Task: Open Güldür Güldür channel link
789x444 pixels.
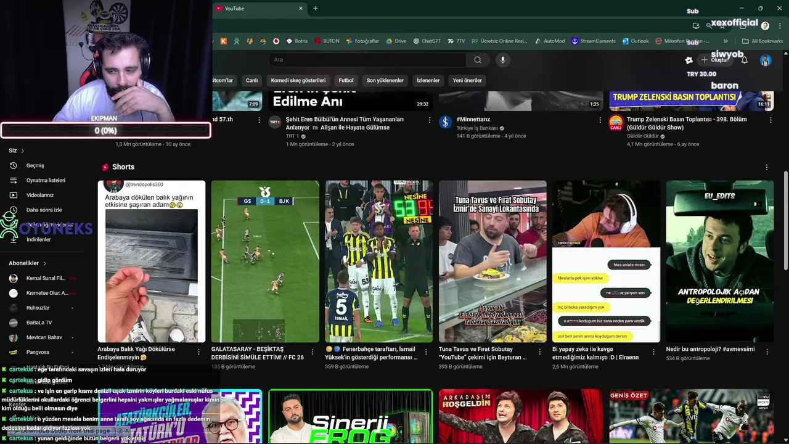Action: point(642,136)
